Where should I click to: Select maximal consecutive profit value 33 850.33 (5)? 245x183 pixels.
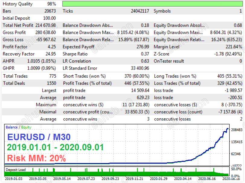point(137,112)
